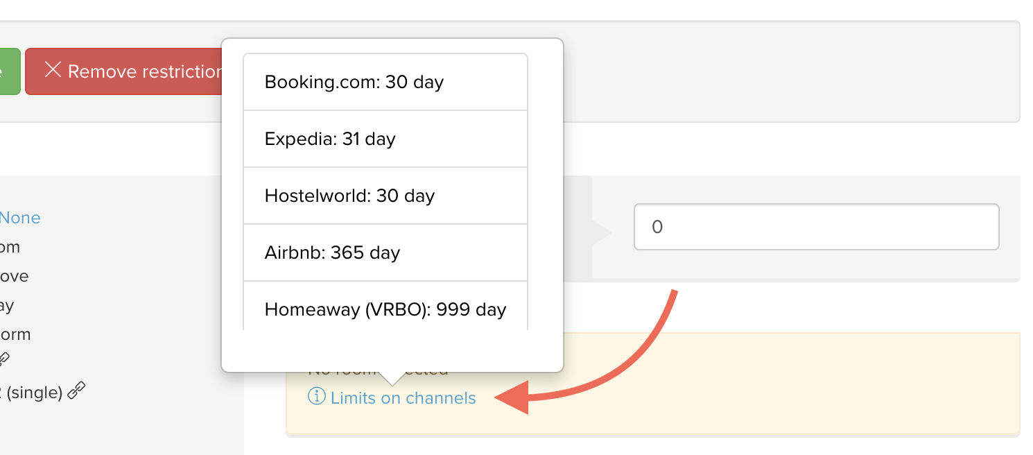The image size is (1033, 455).
Task: Click the info icon beside Limits on channels
Action: tap(316, 397)
